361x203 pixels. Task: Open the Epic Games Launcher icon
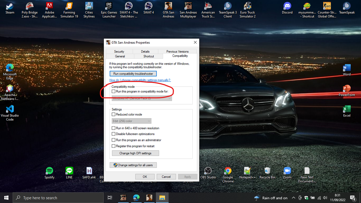tap(109, 10)
